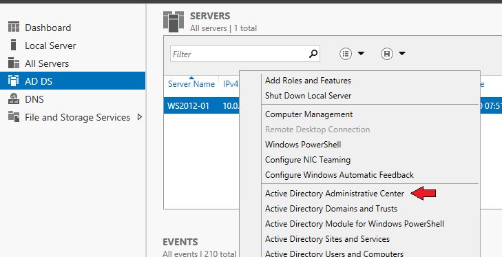Choose Shut Down Local Server
502x257 pixels.
coord(308,96)
